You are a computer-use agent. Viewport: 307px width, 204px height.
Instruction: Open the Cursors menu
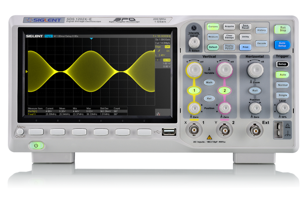point(213,27)
